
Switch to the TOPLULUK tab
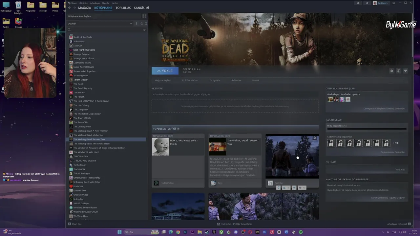(x=123, y=8)
